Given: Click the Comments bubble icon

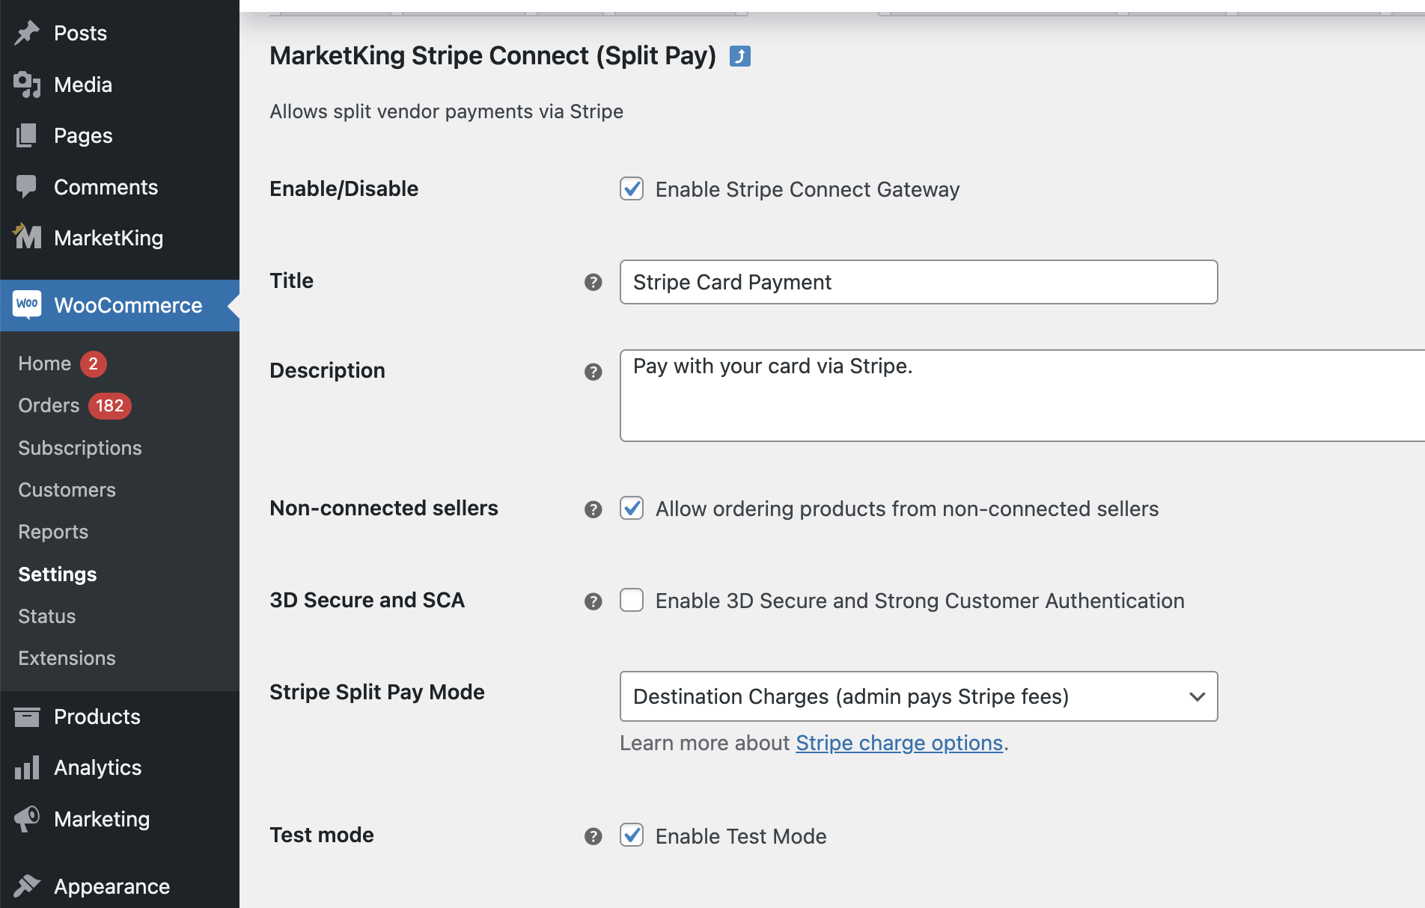Looking at the screenshot, I should (x=27, y=186).
